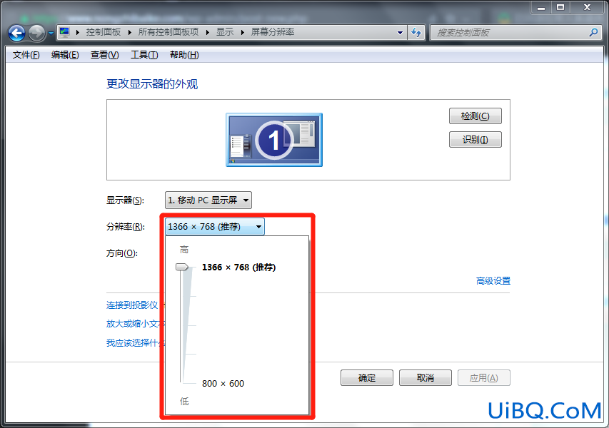Viewport: 609px width, 428px height.
Task: Open the 帮助(H) menu
Action: 184,55
